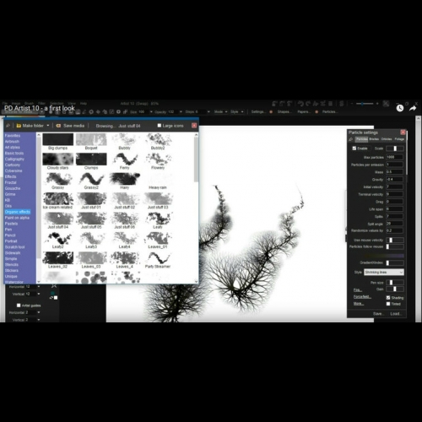Screen dimensions: 422x422
Task: Toggle the Large icons checkbox
Action: pos(160,126)
